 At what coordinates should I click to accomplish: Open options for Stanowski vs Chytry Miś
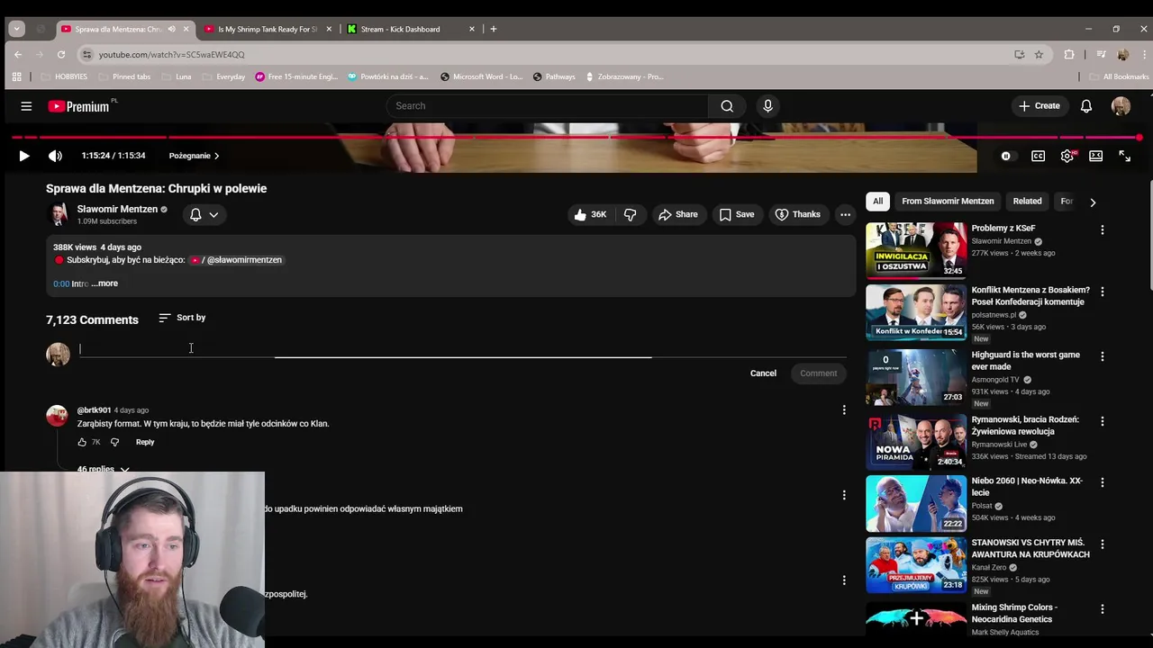click(1102, 544)
